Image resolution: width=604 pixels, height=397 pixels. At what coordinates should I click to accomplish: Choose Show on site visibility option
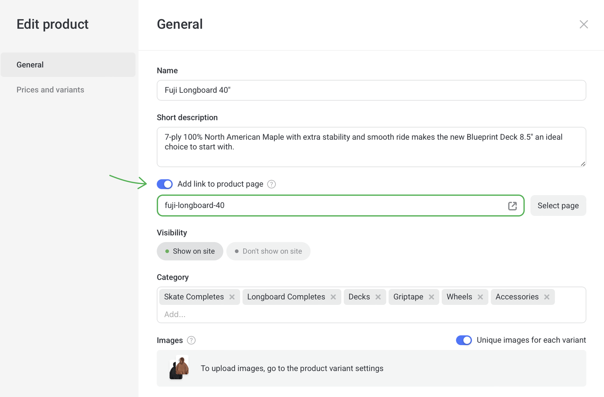coord(190,251)
